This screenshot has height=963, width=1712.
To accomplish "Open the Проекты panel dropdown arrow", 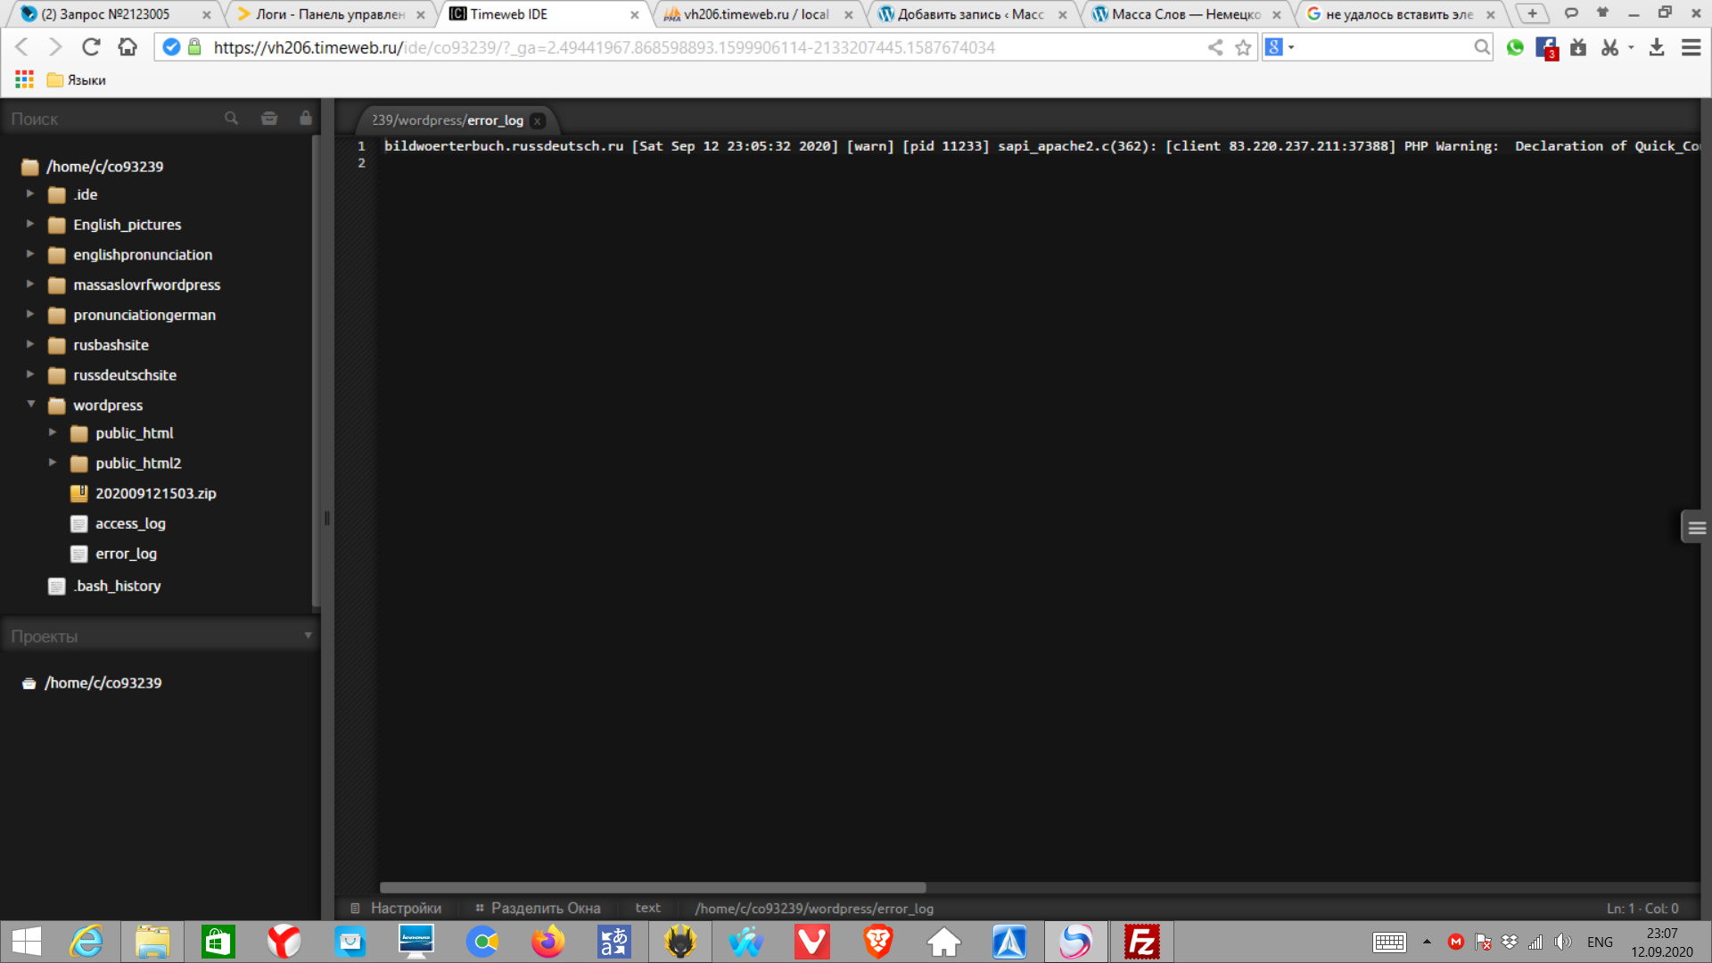I will (308, 636).
